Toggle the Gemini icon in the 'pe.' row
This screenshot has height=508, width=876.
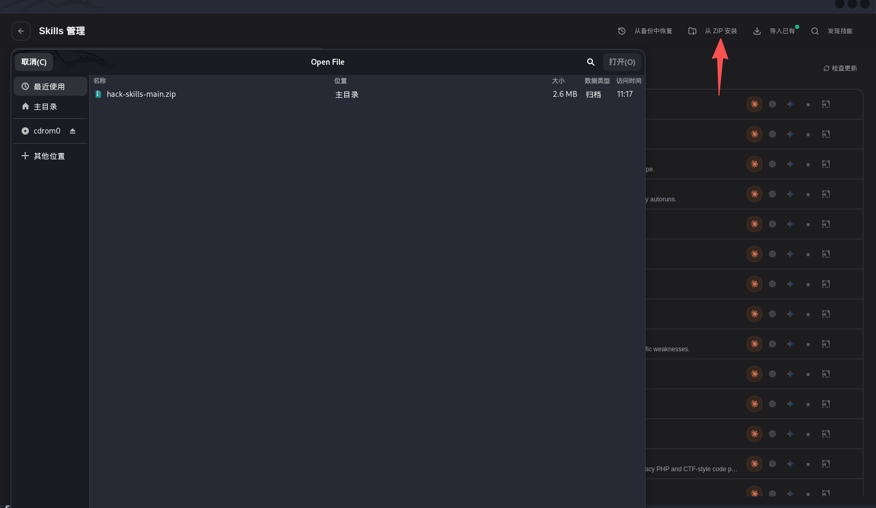coord(790,164)
